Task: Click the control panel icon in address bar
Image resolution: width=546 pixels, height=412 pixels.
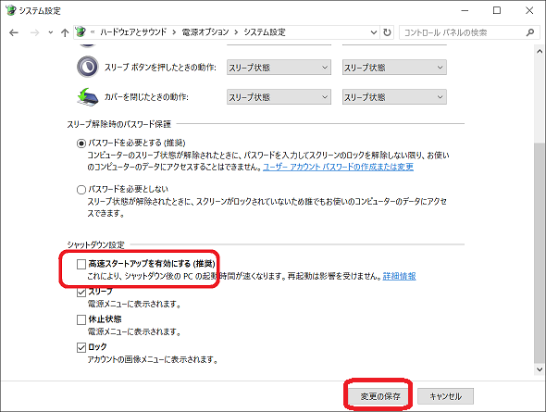Action: point(81,32)
